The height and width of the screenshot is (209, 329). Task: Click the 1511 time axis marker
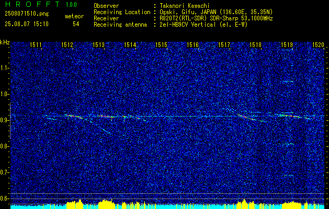[36, 44]
